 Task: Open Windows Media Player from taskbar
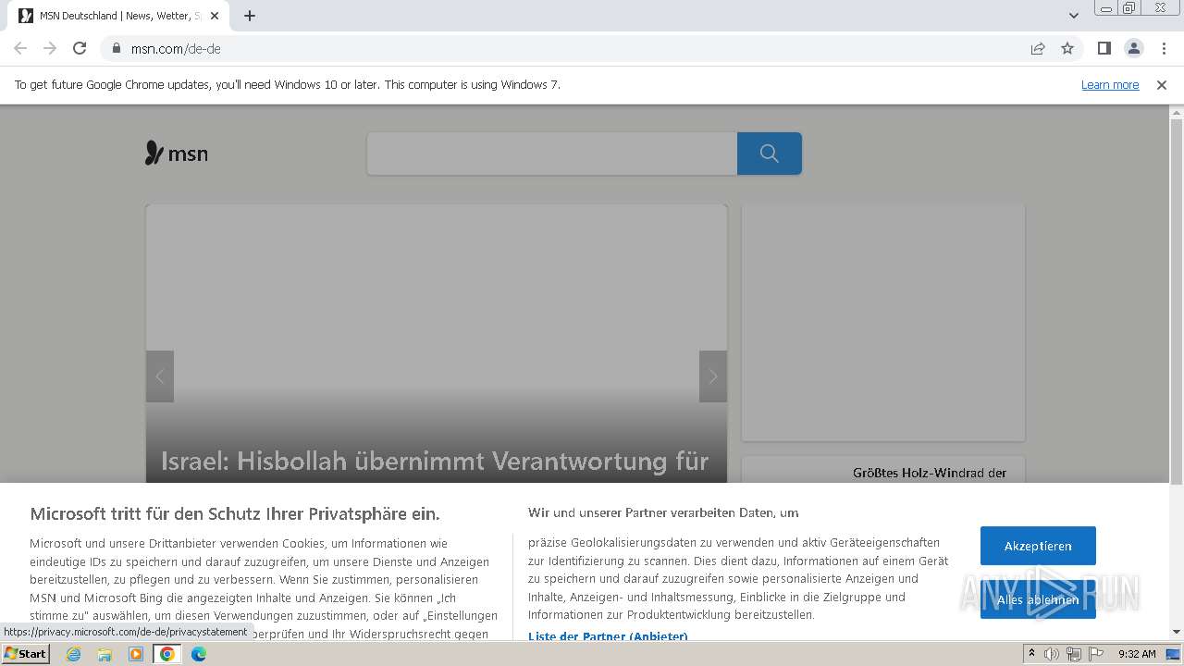click(x=136, y=654)
